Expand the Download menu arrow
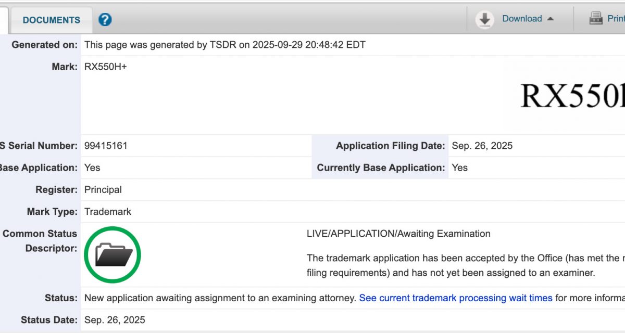 tap(551, 19)
